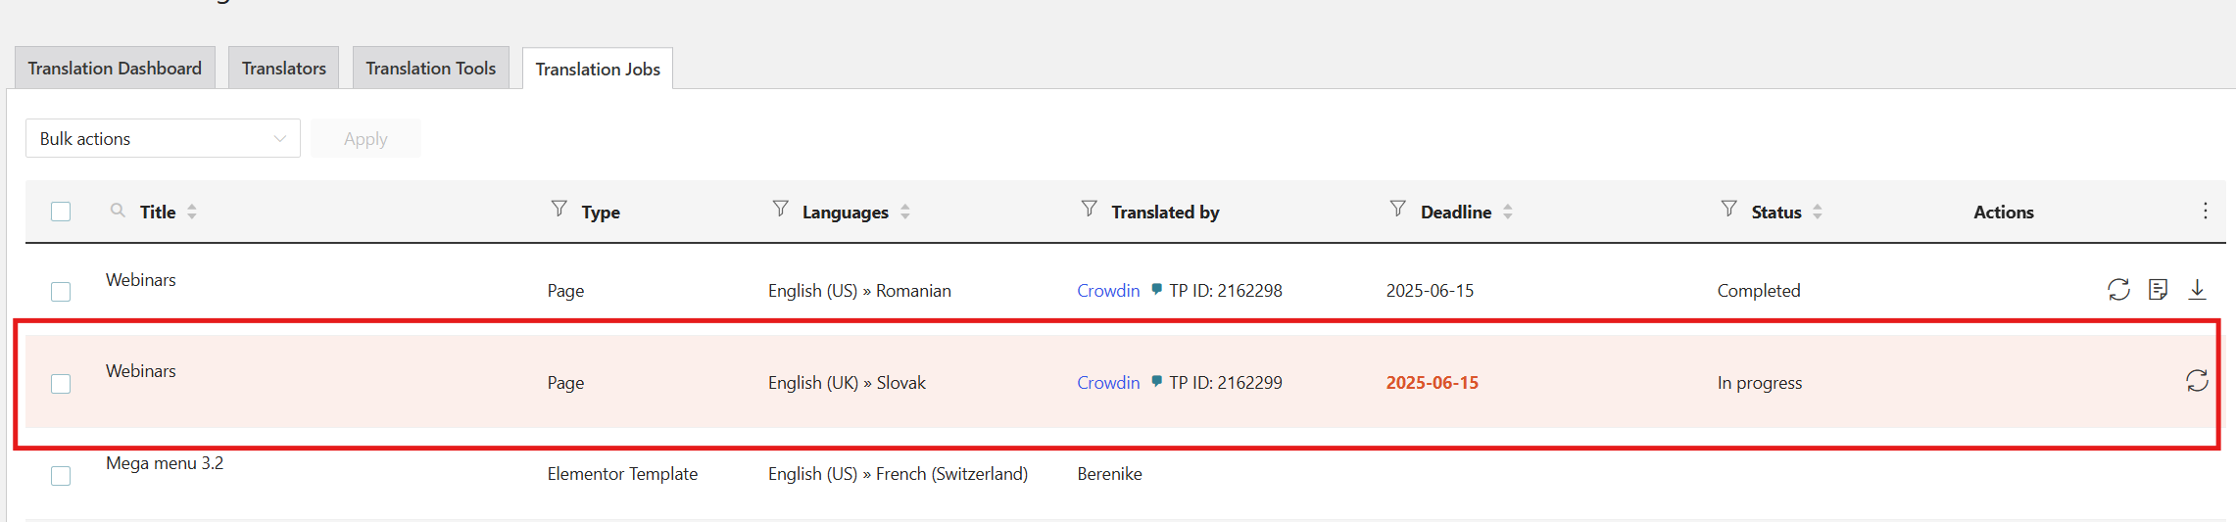2236x522 pixels.
Task: Download the completed Romanian translation
Action: tap(2197, 289)
